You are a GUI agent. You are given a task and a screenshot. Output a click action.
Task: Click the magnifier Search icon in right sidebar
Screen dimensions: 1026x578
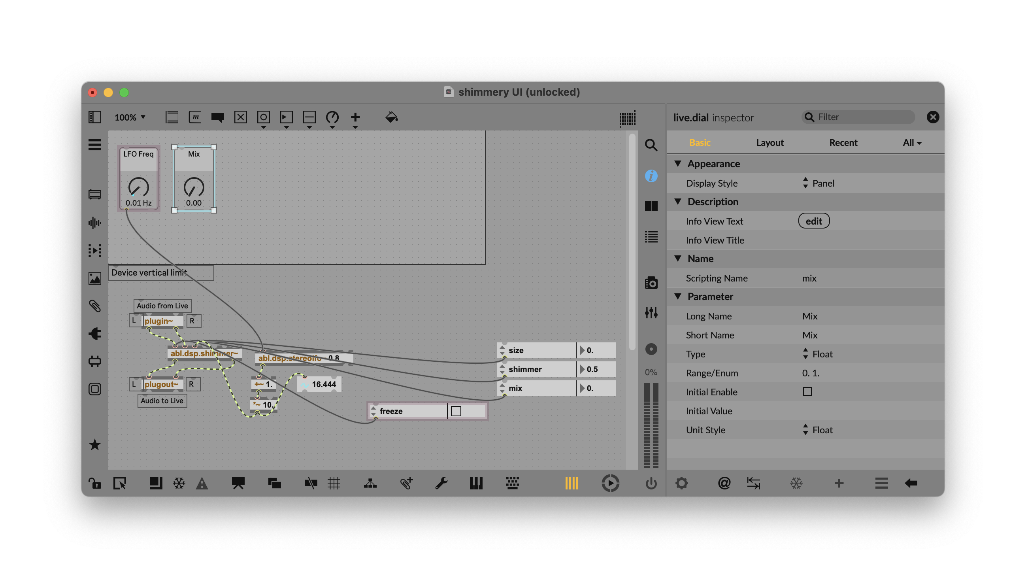click(651, 145)
